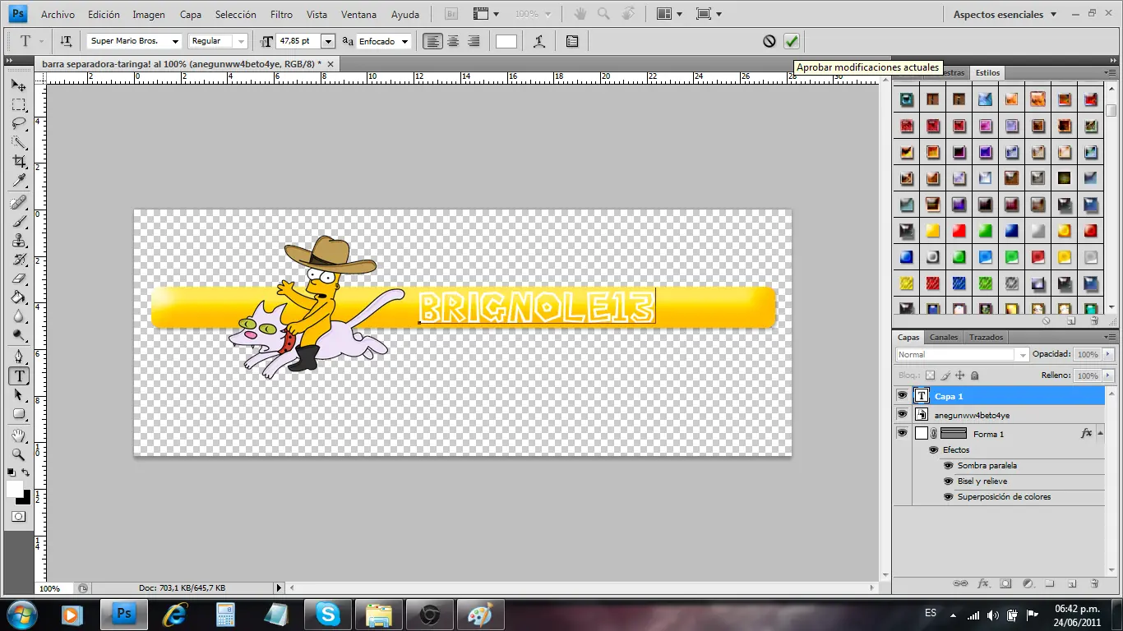Approve current text modifications checkmark
Viewport: 1123px width, 631px height.
click(792, 41)
